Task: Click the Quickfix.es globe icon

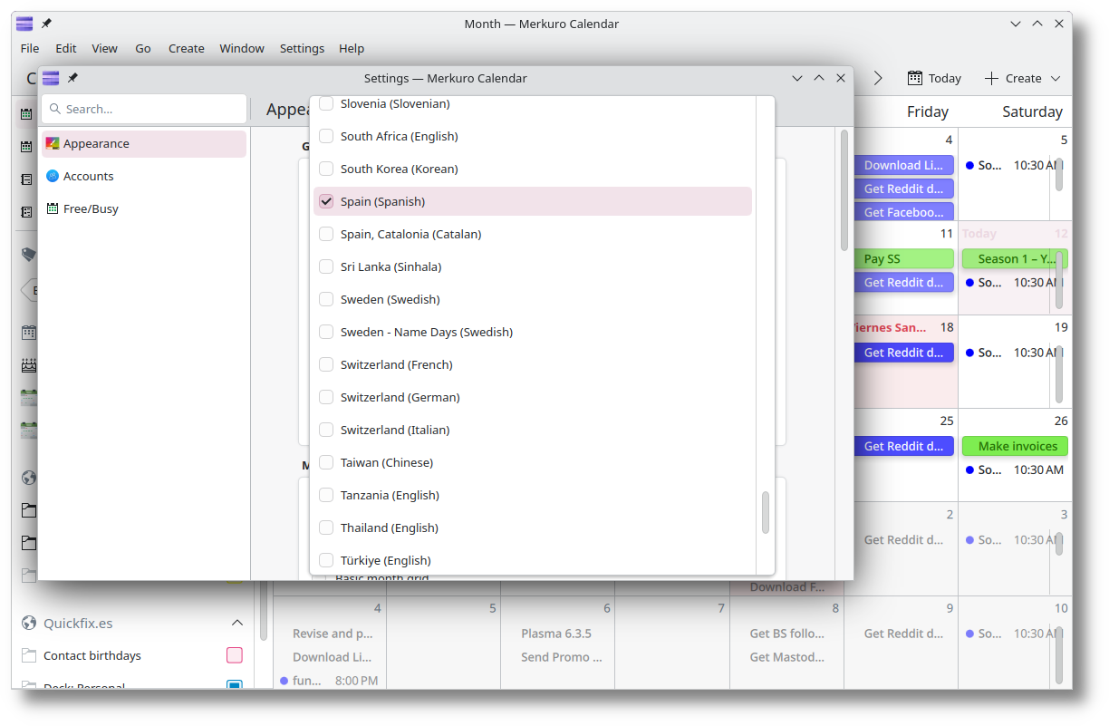Action: [29, 624]
